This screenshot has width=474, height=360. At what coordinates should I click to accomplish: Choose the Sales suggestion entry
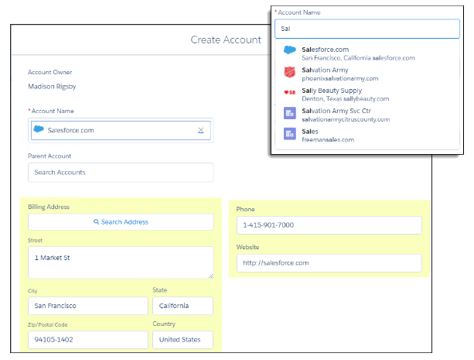click(x=367, y=135)
